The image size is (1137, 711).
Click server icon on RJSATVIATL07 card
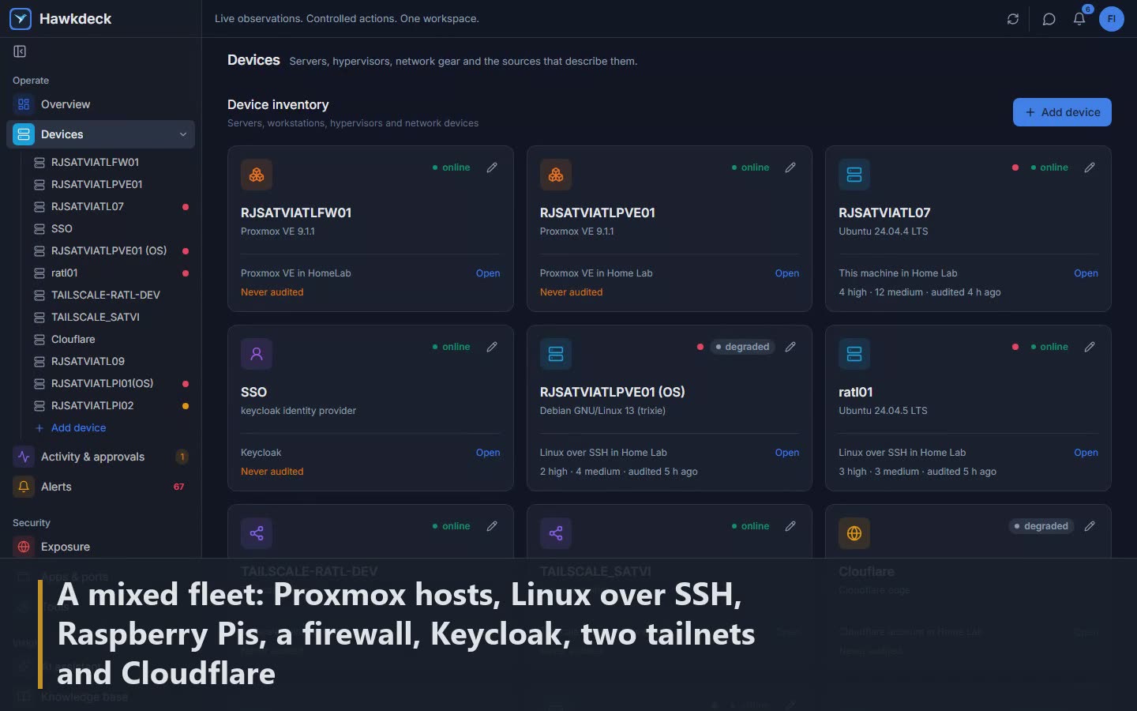(x=854, y=175)
